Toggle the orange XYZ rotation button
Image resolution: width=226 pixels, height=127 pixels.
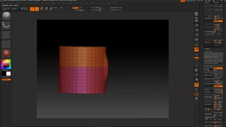[196, 58]
